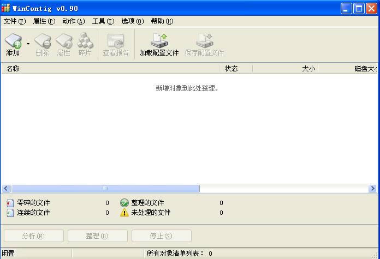
Task: Click the 添加 (Add) toolbar icon
Action: (x=13, y=41)
